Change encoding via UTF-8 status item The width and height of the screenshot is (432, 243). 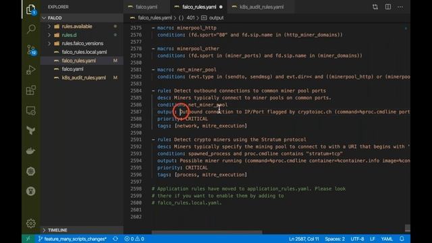[357, 239]
